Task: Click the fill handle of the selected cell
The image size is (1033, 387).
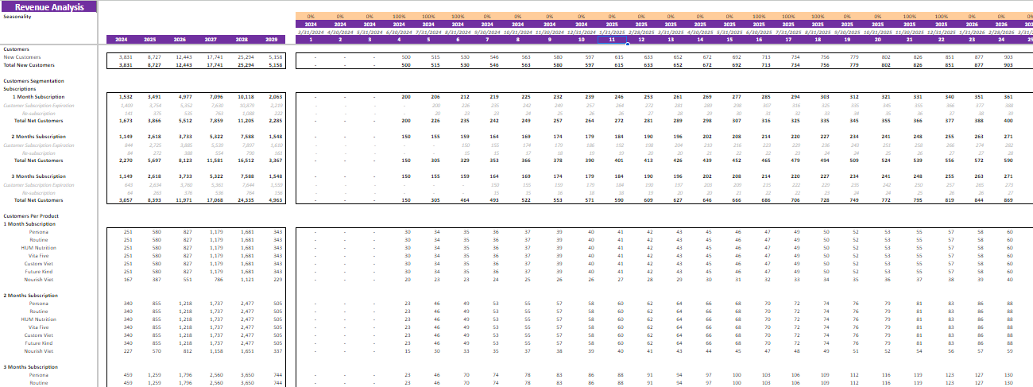Action: coord(626,44)
